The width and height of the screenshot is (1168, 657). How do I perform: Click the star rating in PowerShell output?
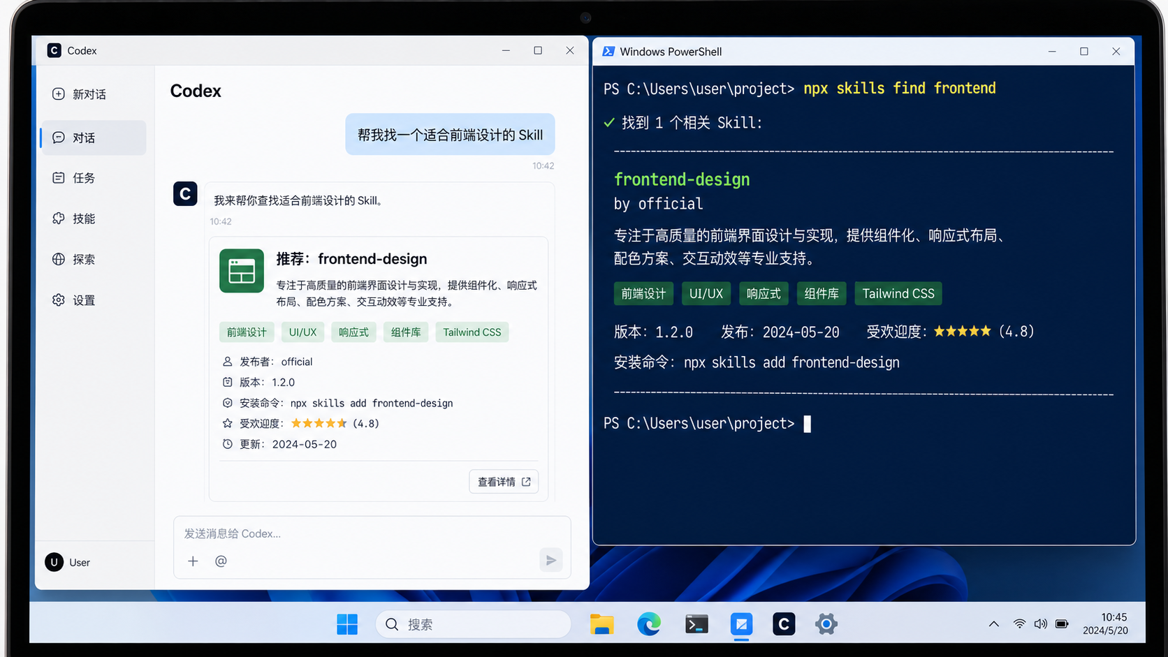click(963, 331)
